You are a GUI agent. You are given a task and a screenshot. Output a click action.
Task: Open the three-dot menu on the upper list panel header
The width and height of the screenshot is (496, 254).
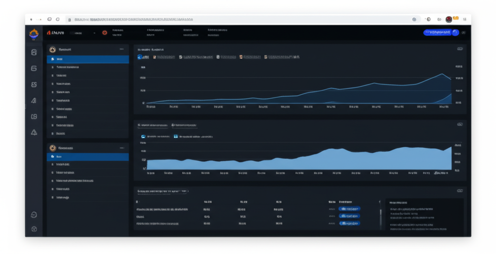(121, 49)
